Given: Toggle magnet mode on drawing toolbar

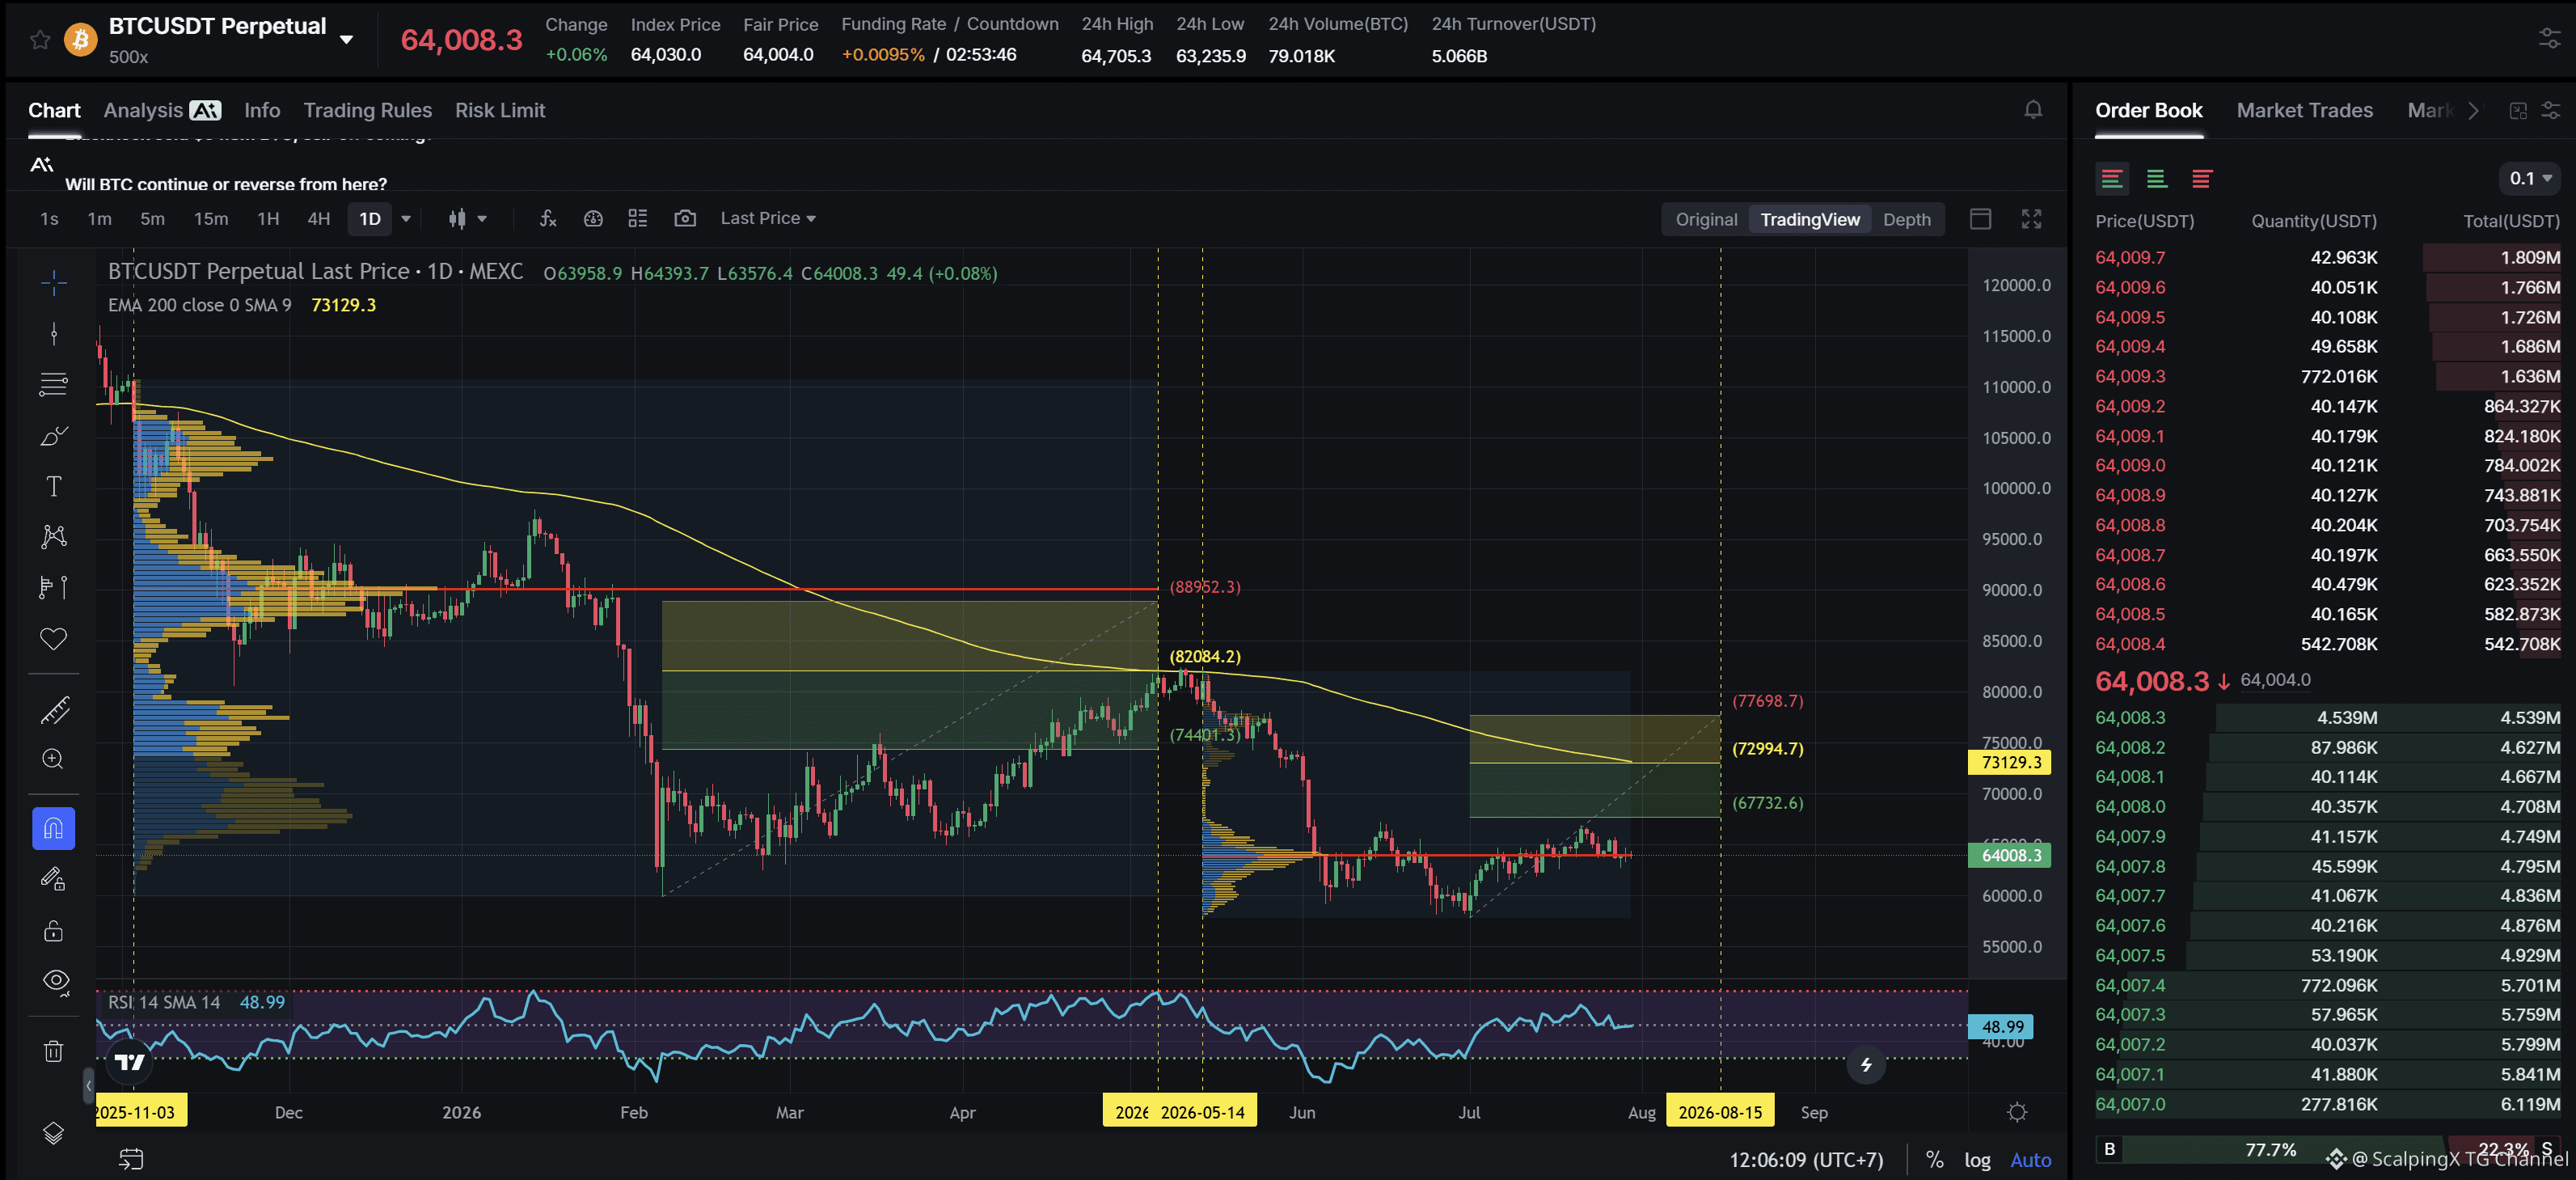Looking at the screenshot, I should 54,828.
